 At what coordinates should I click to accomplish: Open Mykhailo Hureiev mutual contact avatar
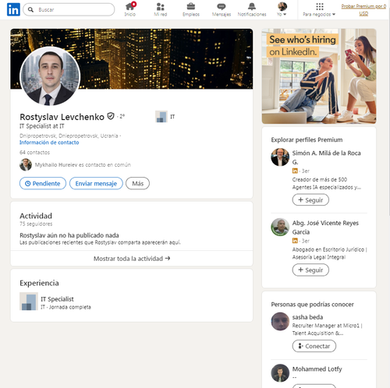pos(26,164)
